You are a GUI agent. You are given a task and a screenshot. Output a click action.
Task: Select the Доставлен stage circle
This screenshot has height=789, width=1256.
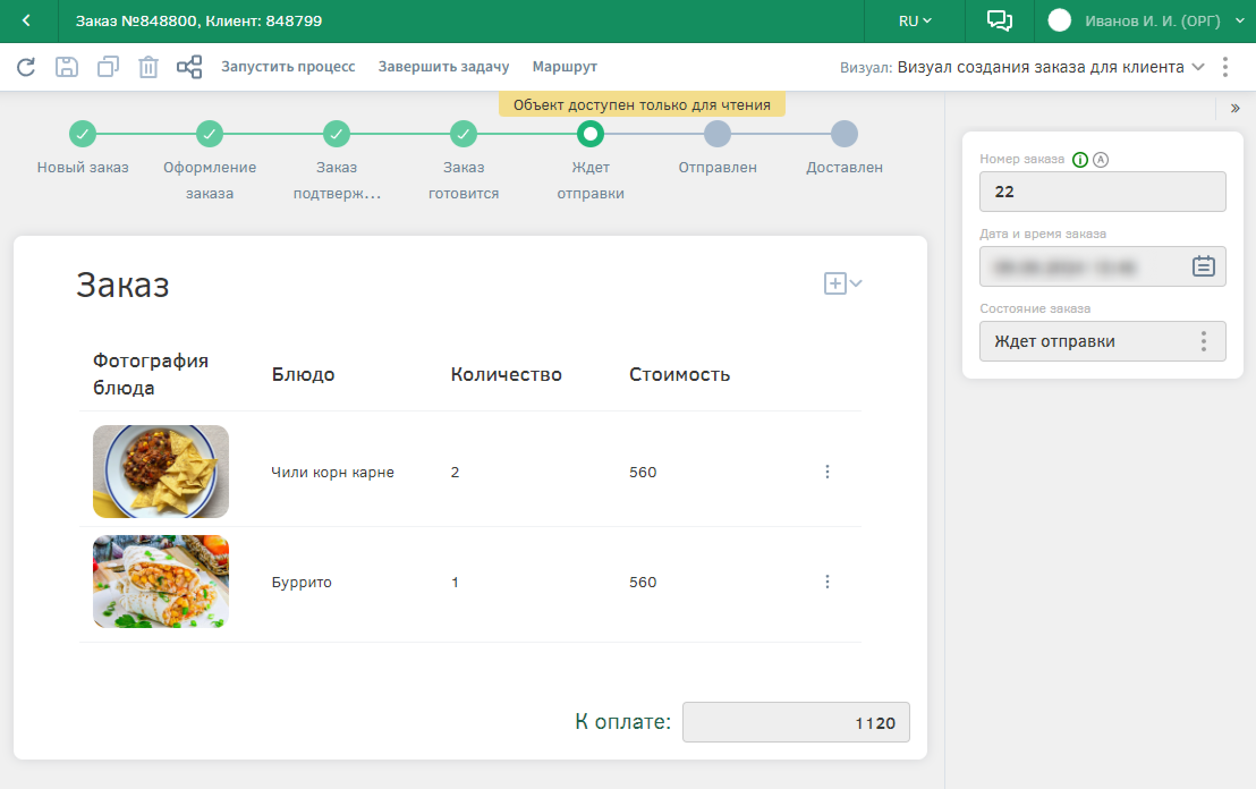[x=844, y=134]
